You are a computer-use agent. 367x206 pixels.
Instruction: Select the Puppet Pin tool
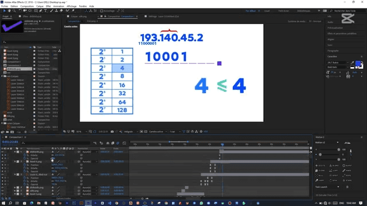[73, 11]
